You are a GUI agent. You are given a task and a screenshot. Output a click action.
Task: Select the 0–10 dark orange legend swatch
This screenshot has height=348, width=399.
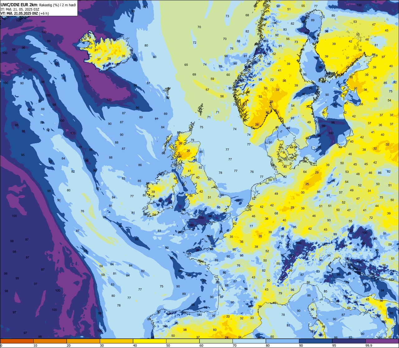[x=17, y=341]
